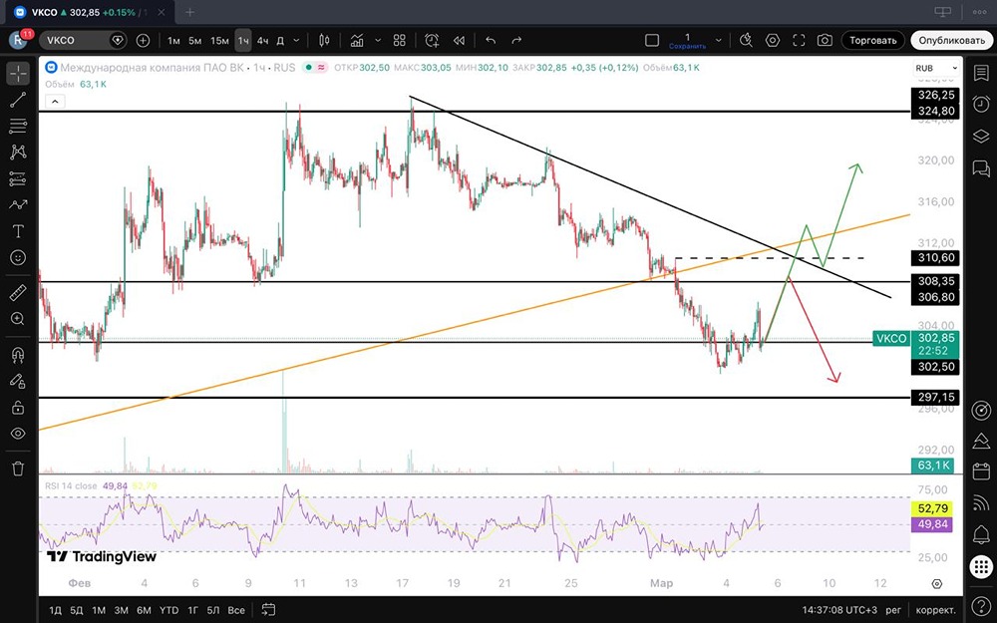
Task: Open the emoji and icons tool
Action: (x=18, y=257)
